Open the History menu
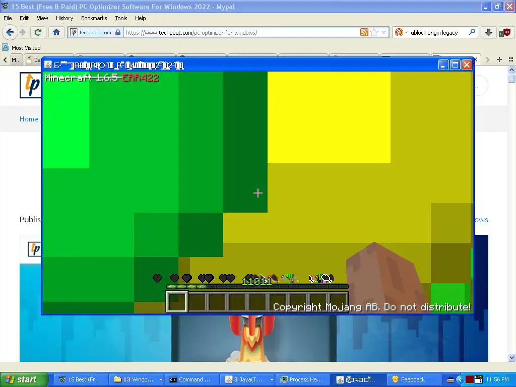516x387 pixels. pyautogui.click(x=64, y=18)
